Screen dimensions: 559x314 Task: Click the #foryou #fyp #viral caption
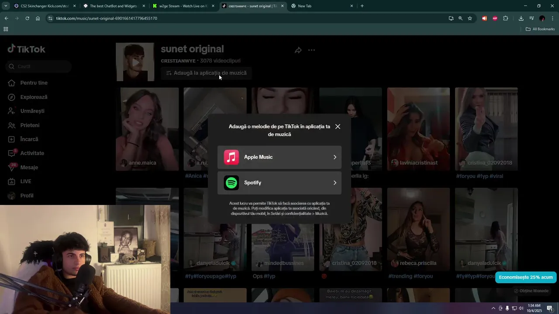click(x=480, y=176)
